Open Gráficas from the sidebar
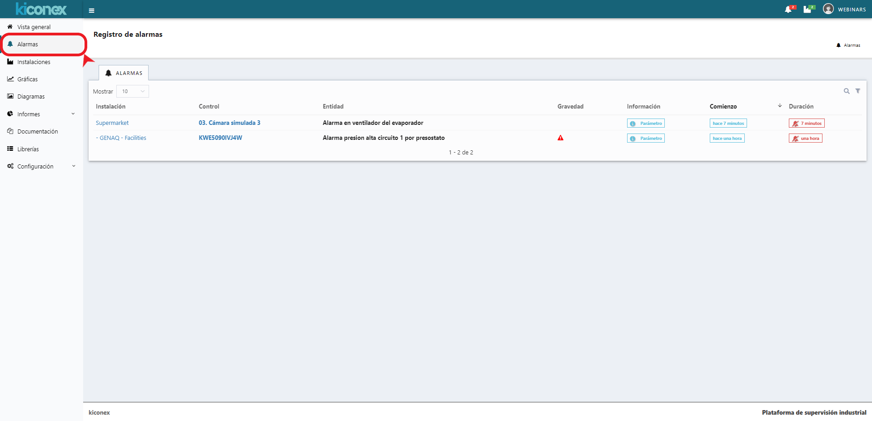 coord(27,79)
